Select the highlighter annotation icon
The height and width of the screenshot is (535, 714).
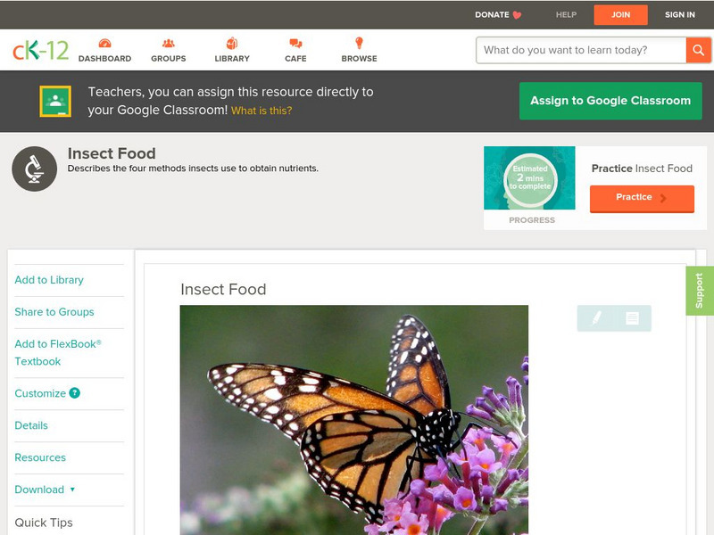click(594, 317)
